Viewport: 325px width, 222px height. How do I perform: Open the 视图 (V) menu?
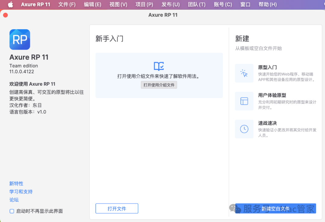point(118,4)
